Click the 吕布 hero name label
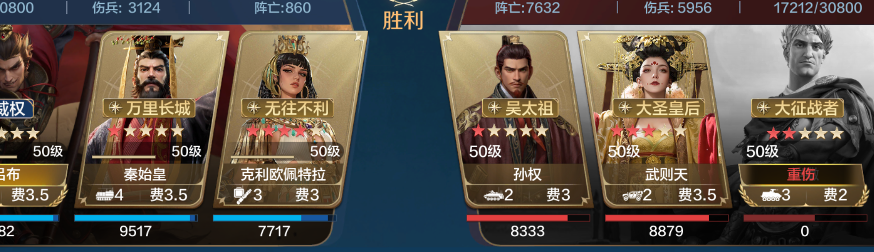This screenshot has width=874, height=252. coord(10,174)
